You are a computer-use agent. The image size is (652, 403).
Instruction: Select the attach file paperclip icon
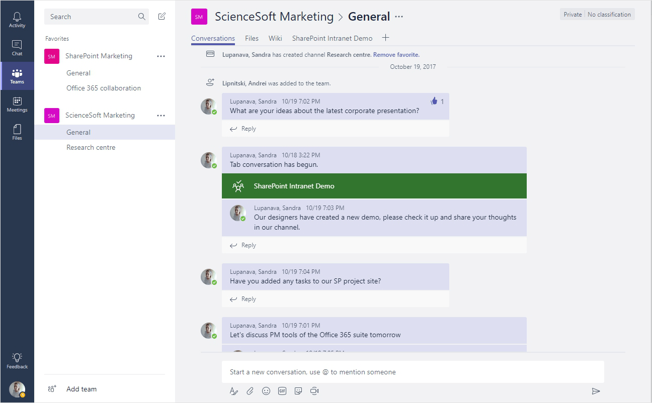250,390
